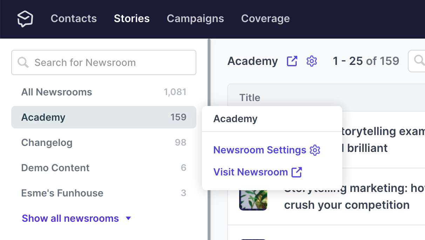The image size is (425, 240).
Task: Open the Contacts section
Action: point(74,19)
